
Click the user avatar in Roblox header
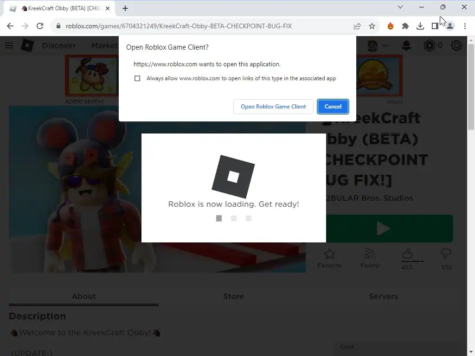(372, 45)
